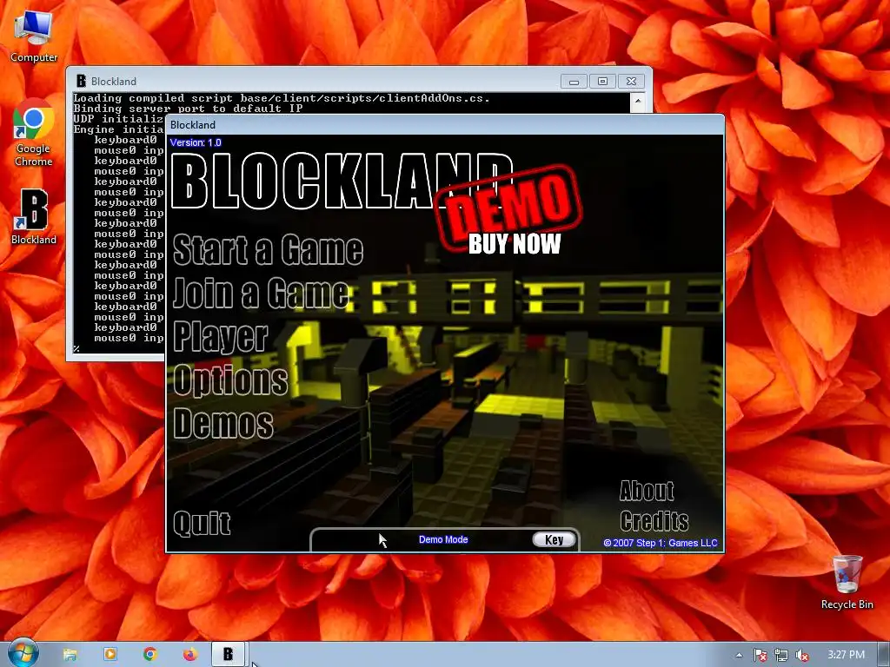Viewport: 890px width, 667px height.
Task: Click the console scrollbar up arrow
Action: coord(638,102)
